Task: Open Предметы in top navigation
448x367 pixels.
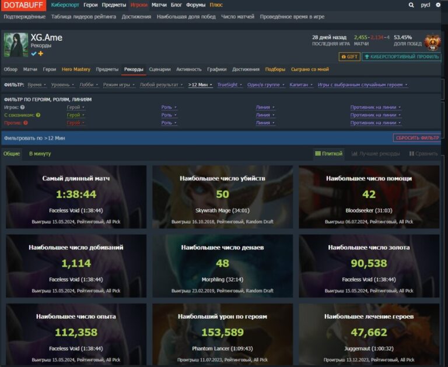Action: coord(114,5)
